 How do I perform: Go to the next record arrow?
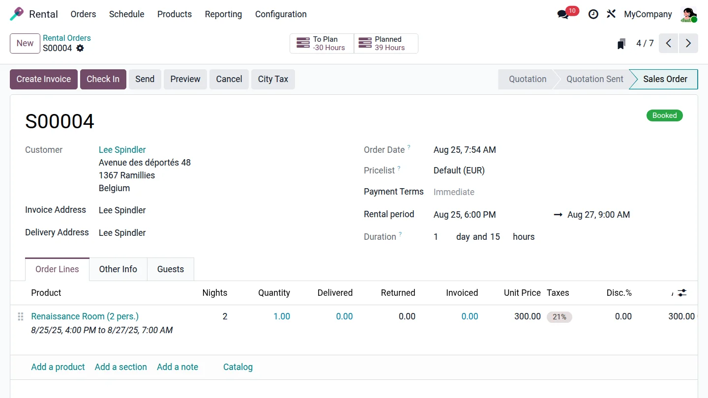click(x=688, y=43)
